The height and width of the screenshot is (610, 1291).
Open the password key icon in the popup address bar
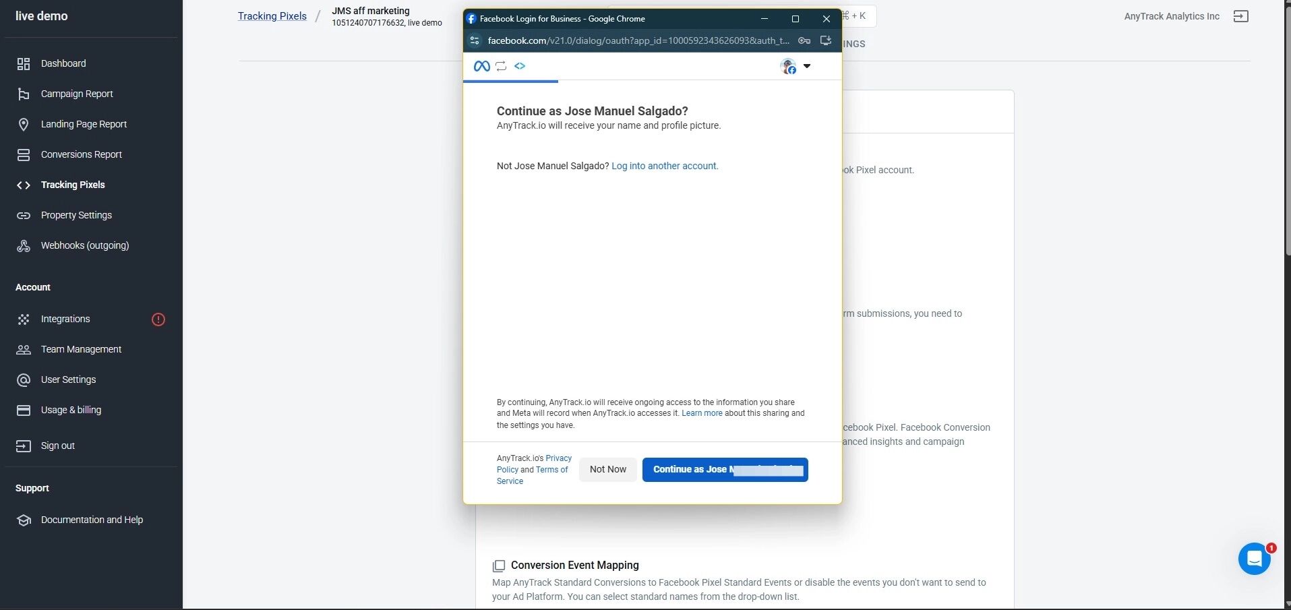tap(804, 40)
